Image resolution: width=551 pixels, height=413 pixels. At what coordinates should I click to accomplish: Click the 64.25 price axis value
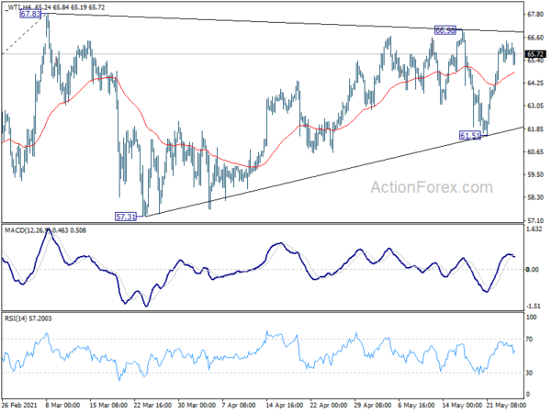pyautogui.click(x=535, y=84)
